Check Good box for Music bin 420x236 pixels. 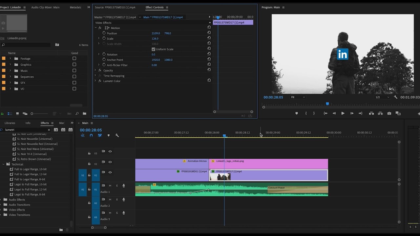click(74, 70)
